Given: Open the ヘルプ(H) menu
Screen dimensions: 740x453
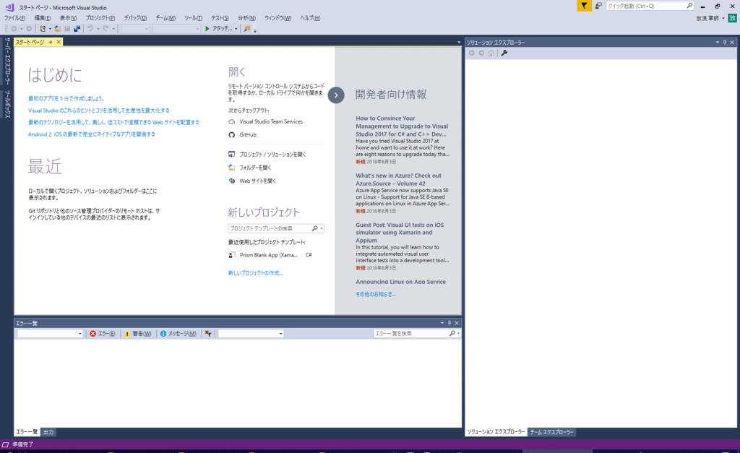Looking at the screenshot, I should tap(310, 18).
